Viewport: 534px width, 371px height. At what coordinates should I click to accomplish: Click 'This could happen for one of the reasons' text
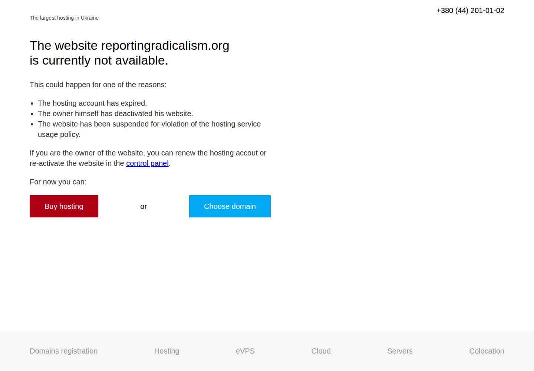pos(98,85)
